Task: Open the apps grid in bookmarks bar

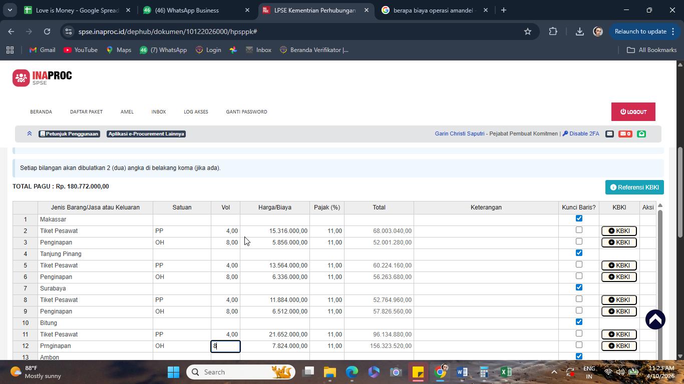Action: click(10, 50)
